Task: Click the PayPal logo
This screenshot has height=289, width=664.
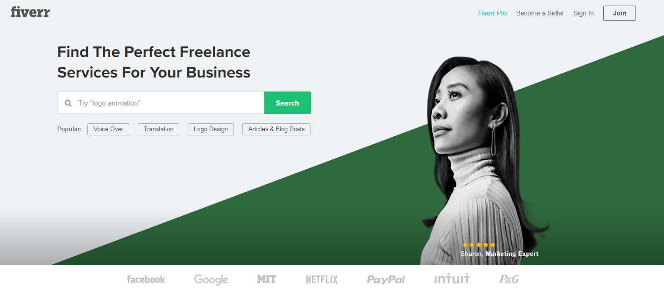Action: 386,280
